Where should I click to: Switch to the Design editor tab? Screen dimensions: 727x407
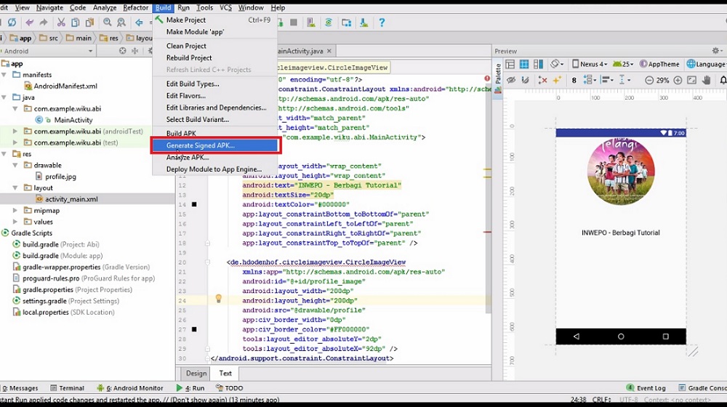[x=196, y=374]
